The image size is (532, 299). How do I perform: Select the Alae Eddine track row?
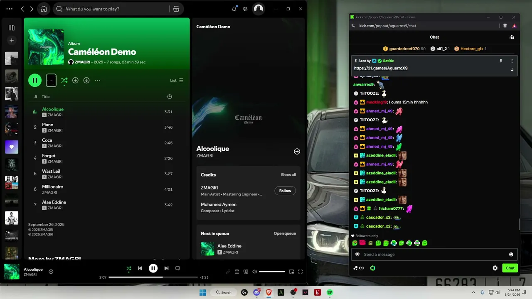point(107,205)
